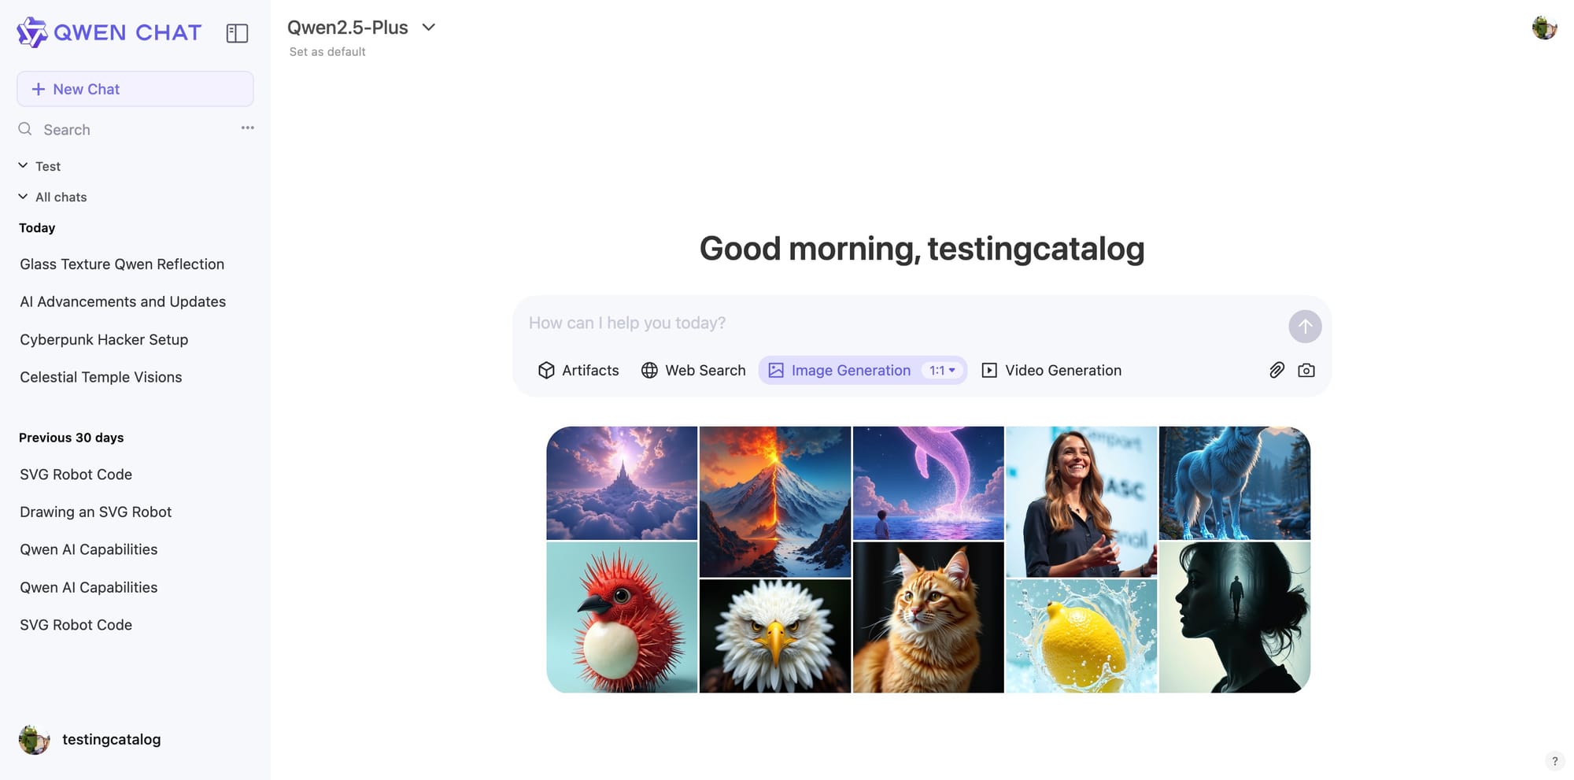Open the Qwen2.5-Plus model dropdown
This screenshot has height=780, width=1574.
tap(361, 28)
